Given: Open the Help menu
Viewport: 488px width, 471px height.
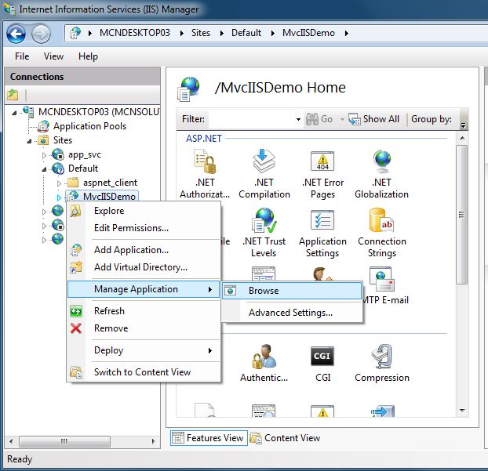Looking at the screenshot, I should (x=88, y=56).
